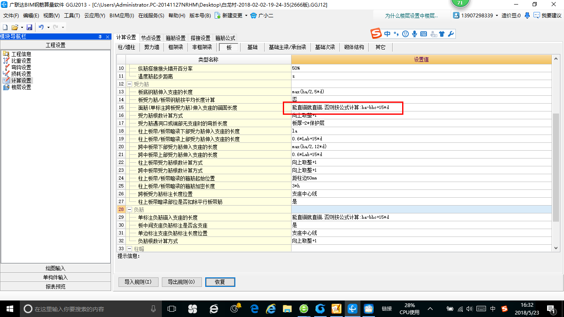Click the 工程设置 section header
564x317 pixels.
click(x=55, y=45)
